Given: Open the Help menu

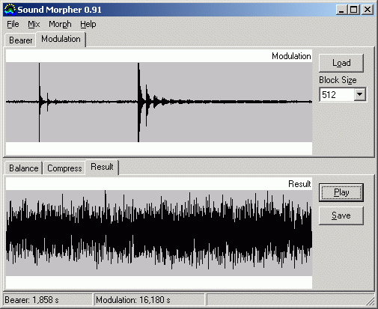Looking at the screenshot, I should point(88,24).
